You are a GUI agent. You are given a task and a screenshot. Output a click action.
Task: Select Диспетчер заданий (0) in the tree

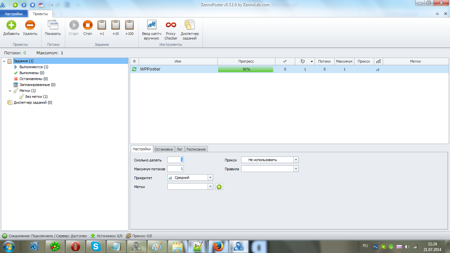point(33,102)
